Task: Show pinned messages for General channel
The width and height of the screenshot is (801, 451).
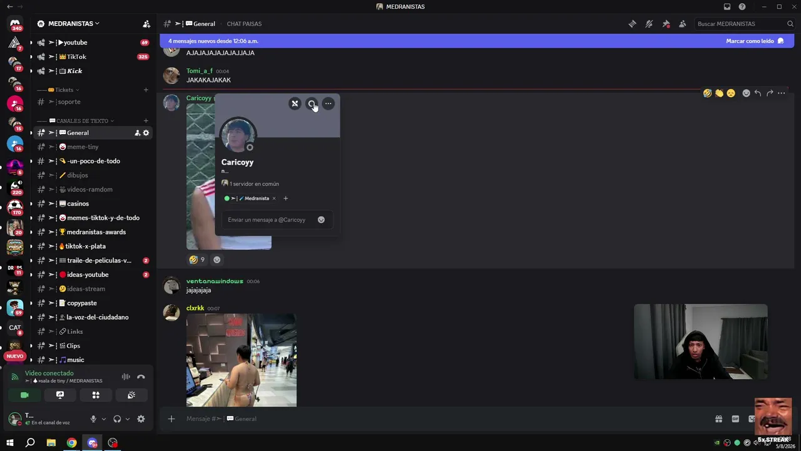Action: pos(666,24)
